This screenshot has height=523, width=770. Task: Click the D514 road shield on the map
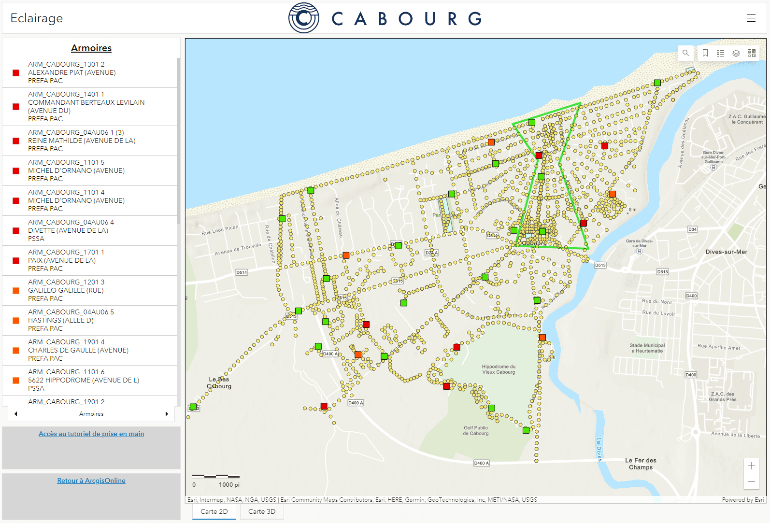(242, 272)
